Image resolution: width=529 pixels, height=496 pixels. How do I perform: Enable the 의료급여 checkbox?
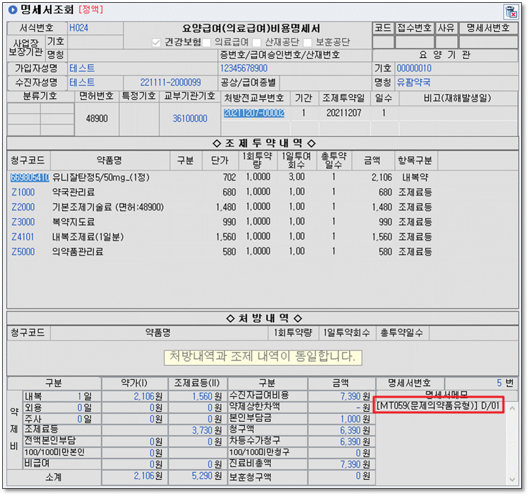[207, 43]
